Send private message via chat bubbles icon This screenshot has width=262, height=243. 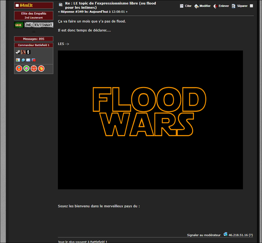34,60
